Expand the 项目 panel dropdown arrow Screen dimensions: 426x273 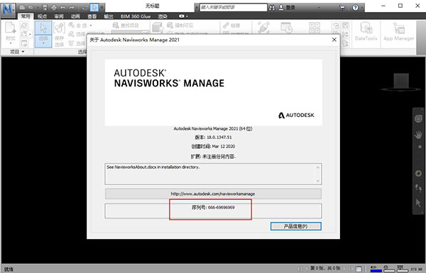click(23, 52)
